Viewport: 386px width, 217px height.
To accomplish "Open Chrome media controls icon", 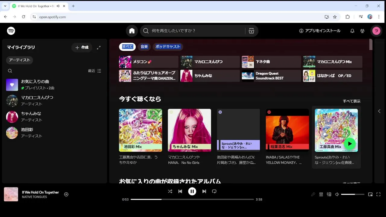I will click(x=361, y=17).
